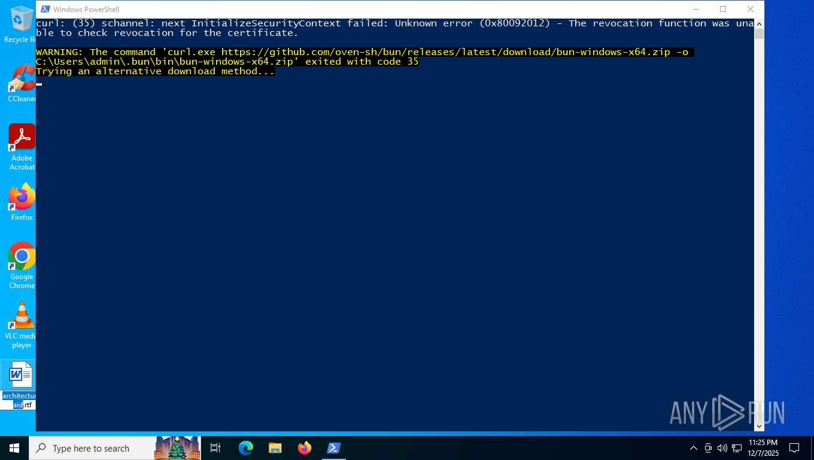This screenshot has width=814, height=460.
Task: Open network settings tray icon
Action: pyautogui.click(x=737, y=448)
